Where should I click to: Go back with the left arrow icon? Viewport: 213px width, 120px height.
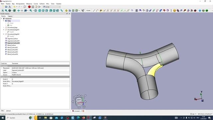(19, 10)
